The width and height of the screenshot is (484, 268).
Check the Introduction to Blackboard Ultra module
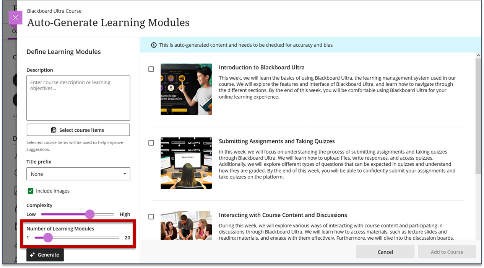pyautogui.click(x=151, y=69)
